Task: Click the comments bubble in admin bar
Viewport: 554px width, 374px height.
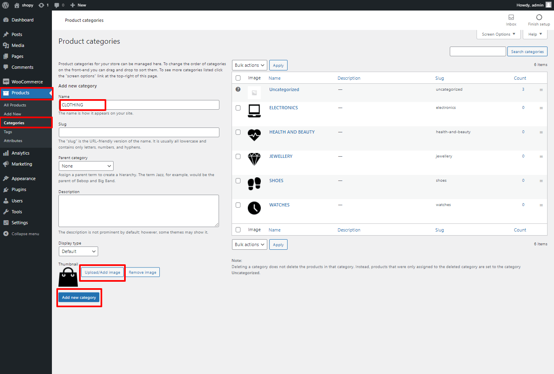Action: (57, 5)
